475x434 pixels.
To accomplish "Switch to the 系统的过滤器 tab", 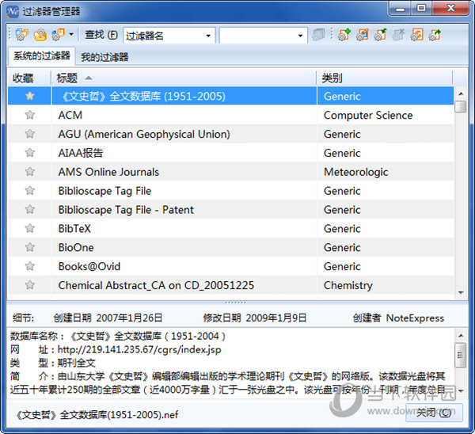I will [x=42, y=56].
